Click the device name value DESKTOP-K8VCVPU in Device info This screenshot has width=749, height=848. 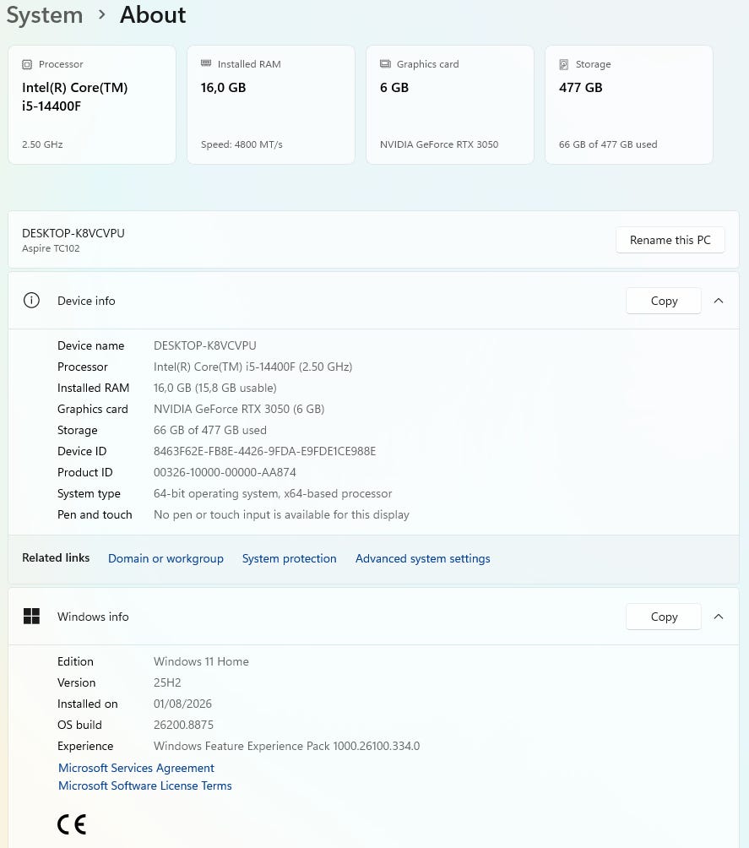tap(205, 345)
